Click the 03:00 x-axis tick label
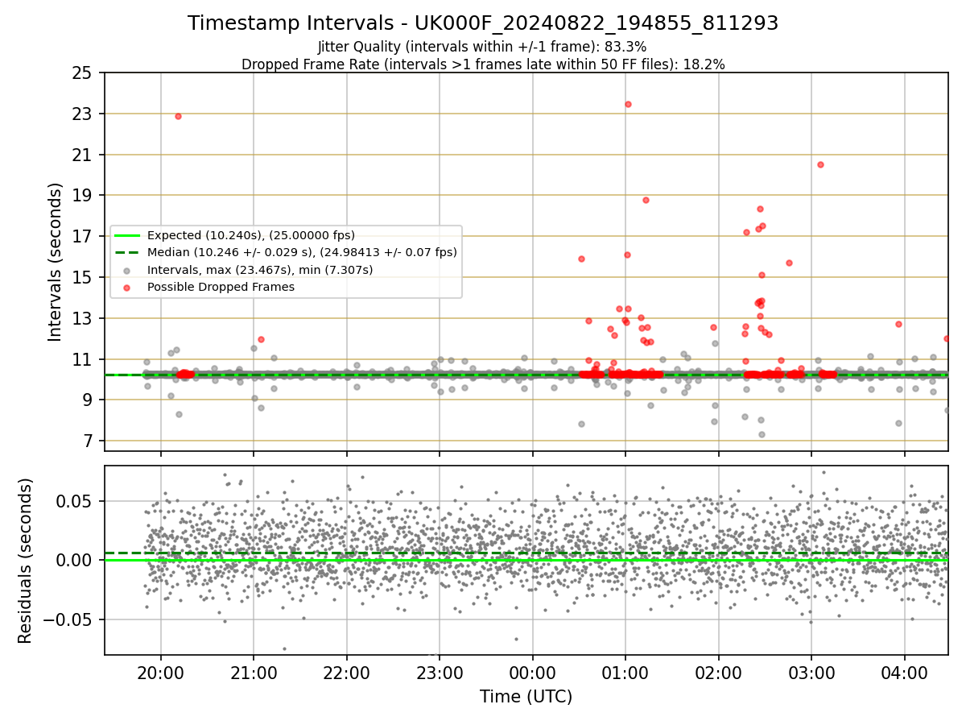 [811, 672]
